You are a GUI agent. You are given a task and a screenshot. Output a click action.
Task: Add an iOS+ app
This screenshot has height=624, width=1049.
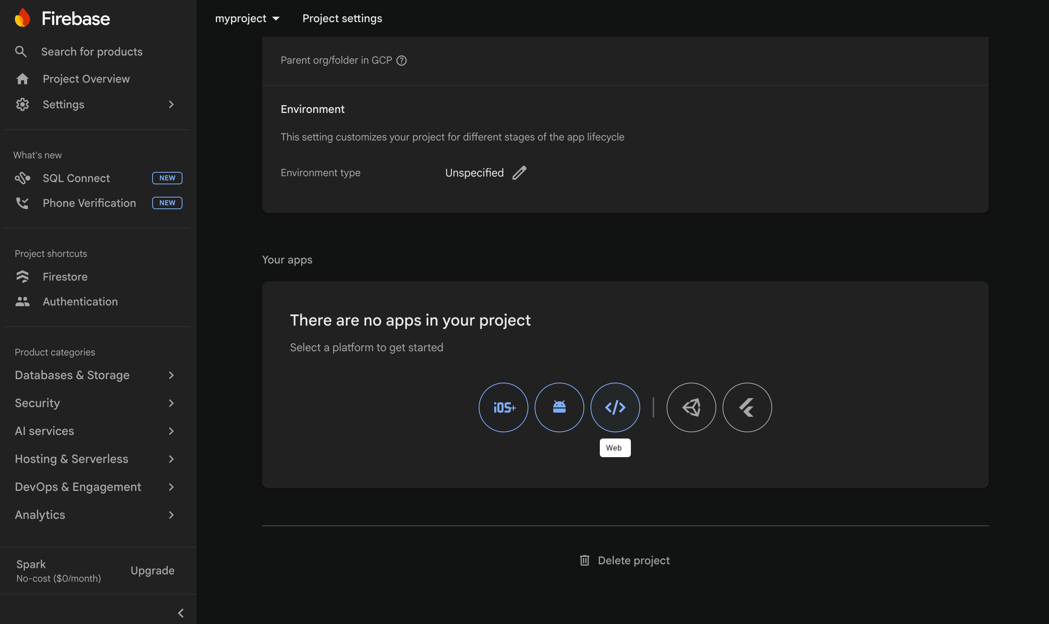coord(503,407)
